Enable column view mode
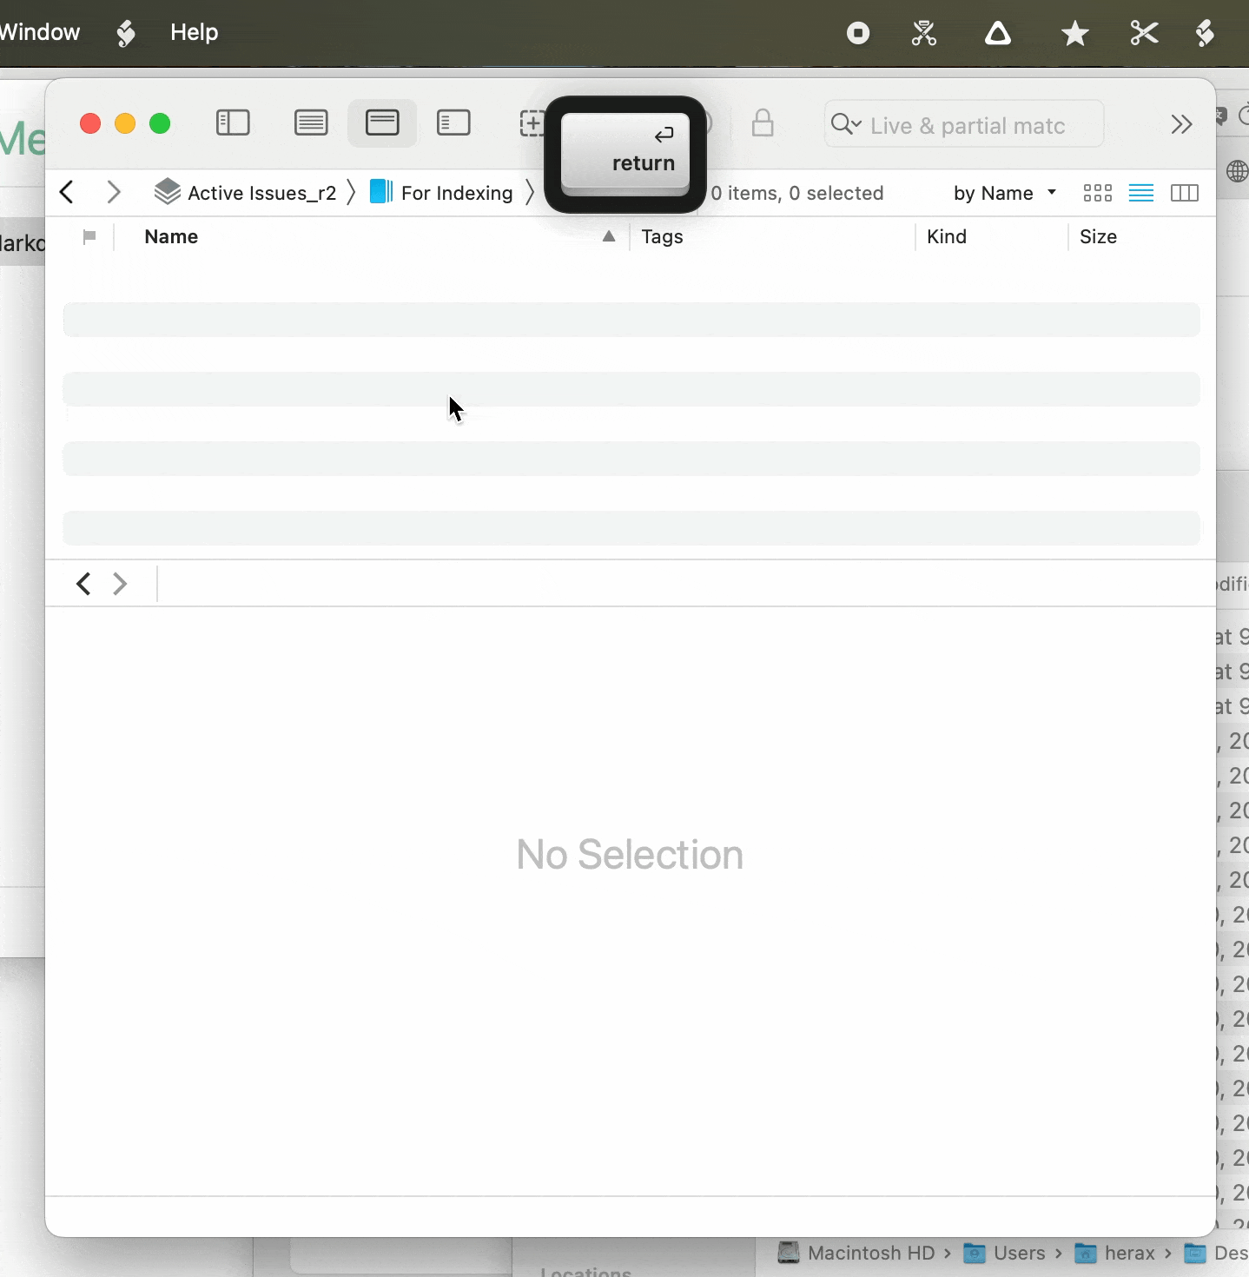The image size is (1249, 1277). tap(1185, 193)
